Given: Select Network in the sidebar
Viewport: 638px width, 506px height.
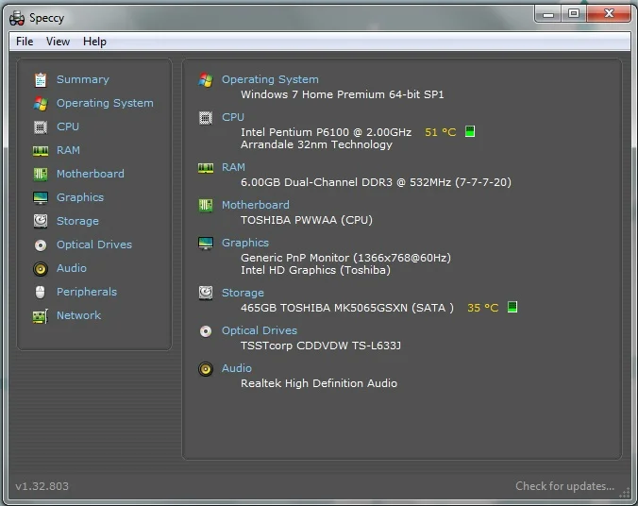Looking at the screenshot, I should point(78,315).
